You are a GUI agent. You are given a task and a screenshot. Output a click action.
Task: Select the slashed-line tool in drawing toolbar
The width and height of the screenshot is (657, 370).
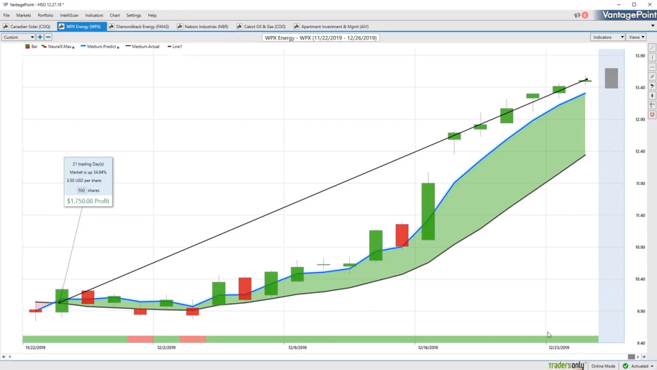tap(652, 77)
